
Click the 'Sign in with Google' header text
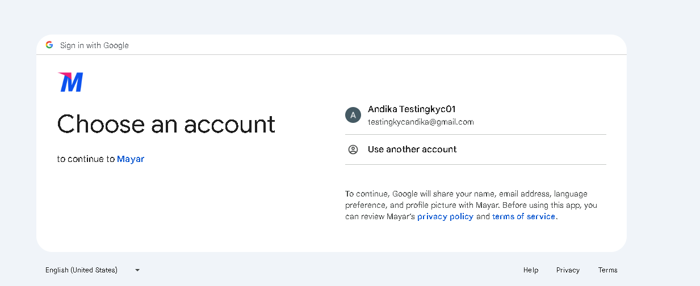[x=94, y=45]
